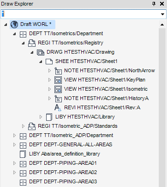
Task: Select DEPT DEPT-GENERAL-ALL-AREAS item
Action: pyautogui.click(x=71, y=144)
